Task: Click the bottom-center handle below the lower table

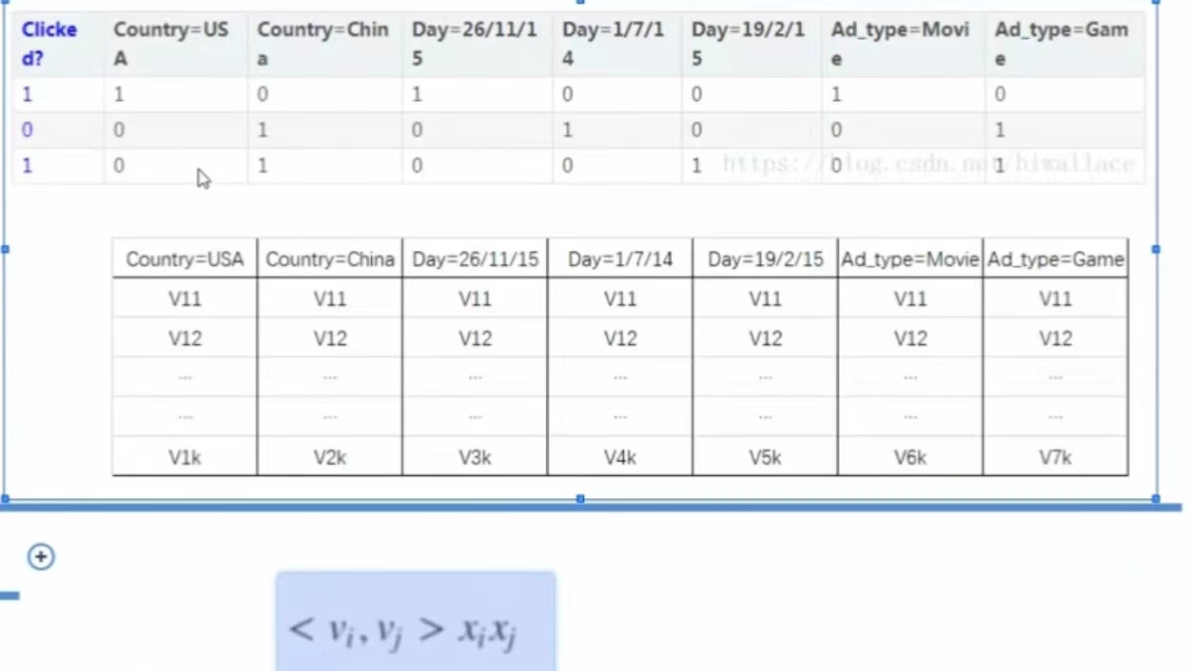Action: coord(580,498)
